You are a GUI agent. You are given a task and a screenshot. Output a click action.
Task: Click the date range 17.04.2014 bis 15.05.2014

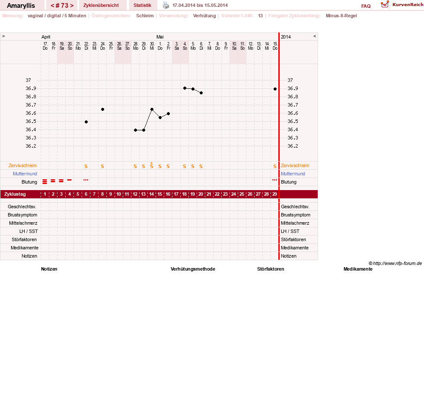click(x=200, y=6)
